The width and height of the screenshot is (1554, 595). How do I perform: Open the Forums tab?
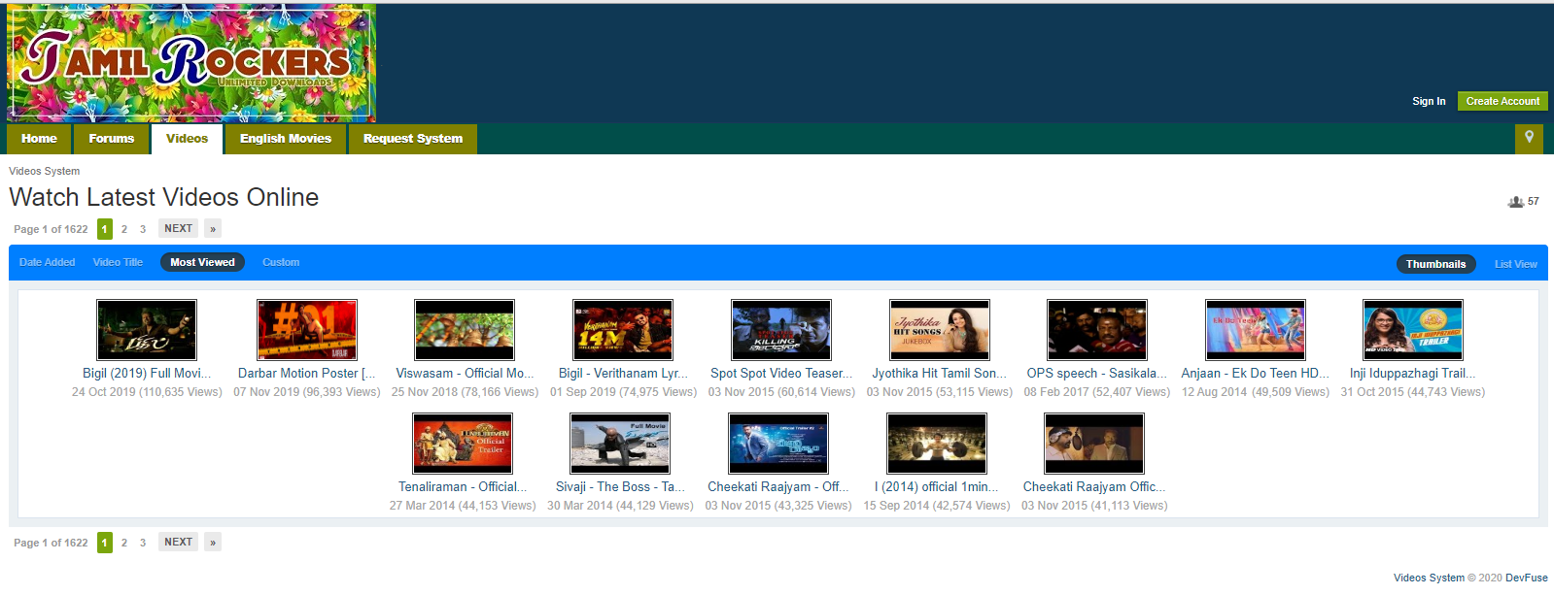112,139
